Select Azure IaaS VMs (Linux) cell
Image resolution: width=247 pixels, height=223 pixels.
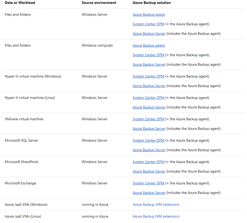(x=23, y=216)
